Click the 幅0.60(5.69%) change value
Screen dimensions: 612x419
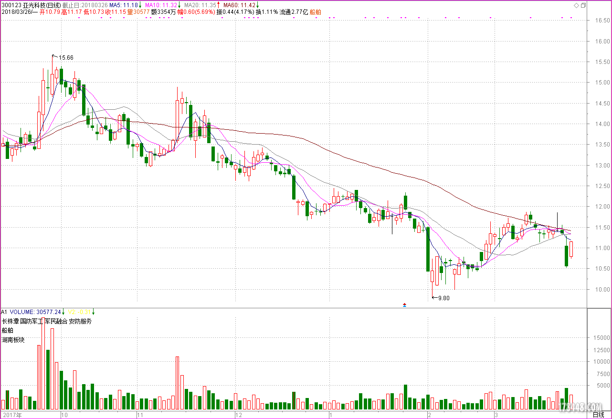click(x=196, y=12)
